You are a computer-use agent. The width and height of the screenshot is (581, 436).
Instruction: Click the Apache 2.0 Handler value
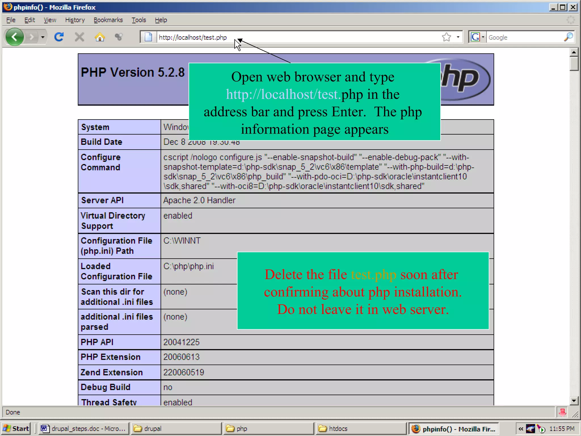pos(199,200)
